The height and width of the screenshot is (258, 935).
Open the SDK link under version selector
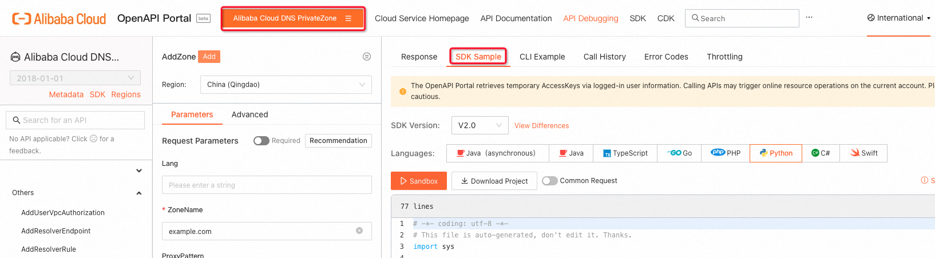pyautogui.click(x=97, y=94)
